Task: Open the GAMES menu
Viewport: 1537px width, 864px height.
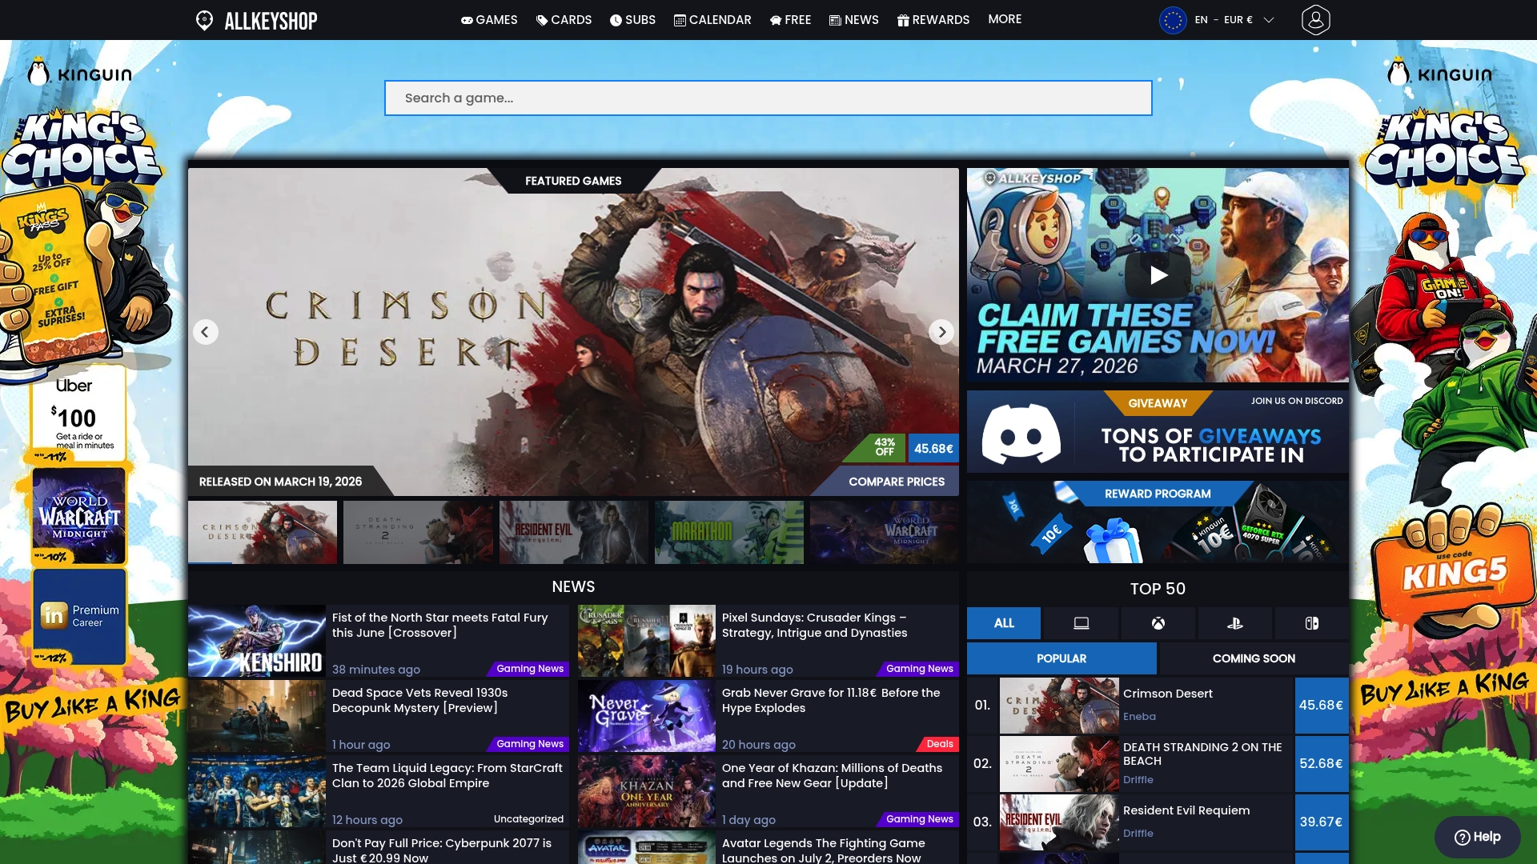Action: click(488, 20)
